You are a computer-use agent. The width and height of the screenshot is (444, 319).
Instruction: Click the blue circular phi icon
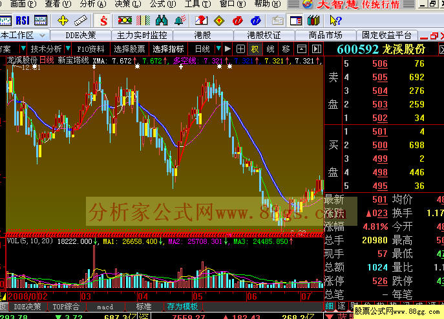[x=255, y=21]
